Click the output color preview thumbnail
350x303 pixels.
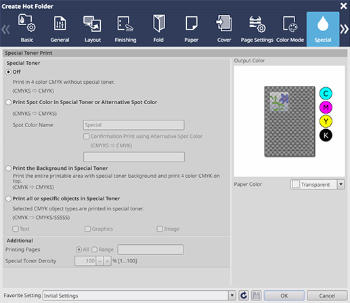pyautogui.click(x=290, y=121)
